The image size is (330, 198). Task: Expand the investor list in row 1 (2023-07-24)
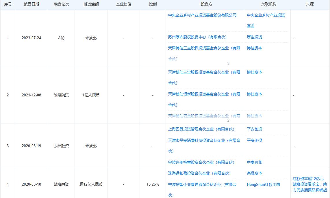coord(228,63)
